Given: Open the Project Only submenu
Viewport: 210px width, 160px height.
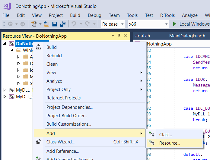Looking at the screenshot, I should tap(89, 89).
